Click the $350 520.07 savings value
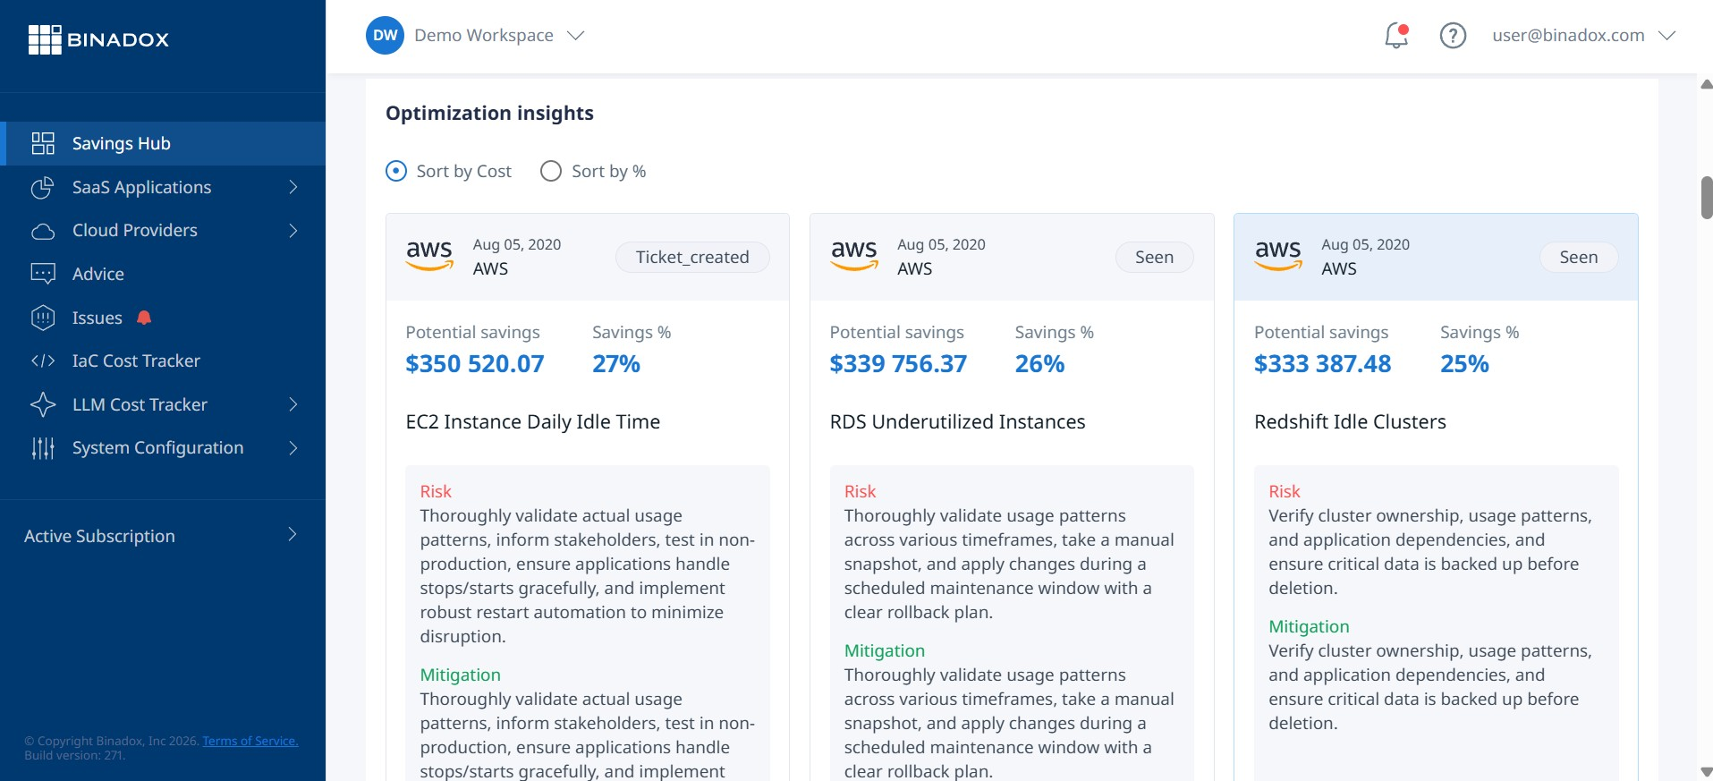This screenshot has height=781, width=1713. point(475,364)
